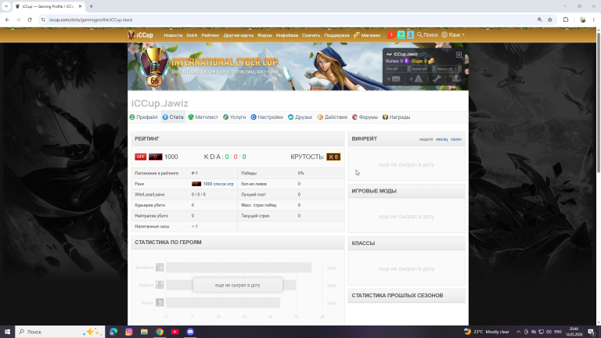The height and width of the screenshot is (338, 601).
Task: Open the Действия tab
Action: click(332, 117)
